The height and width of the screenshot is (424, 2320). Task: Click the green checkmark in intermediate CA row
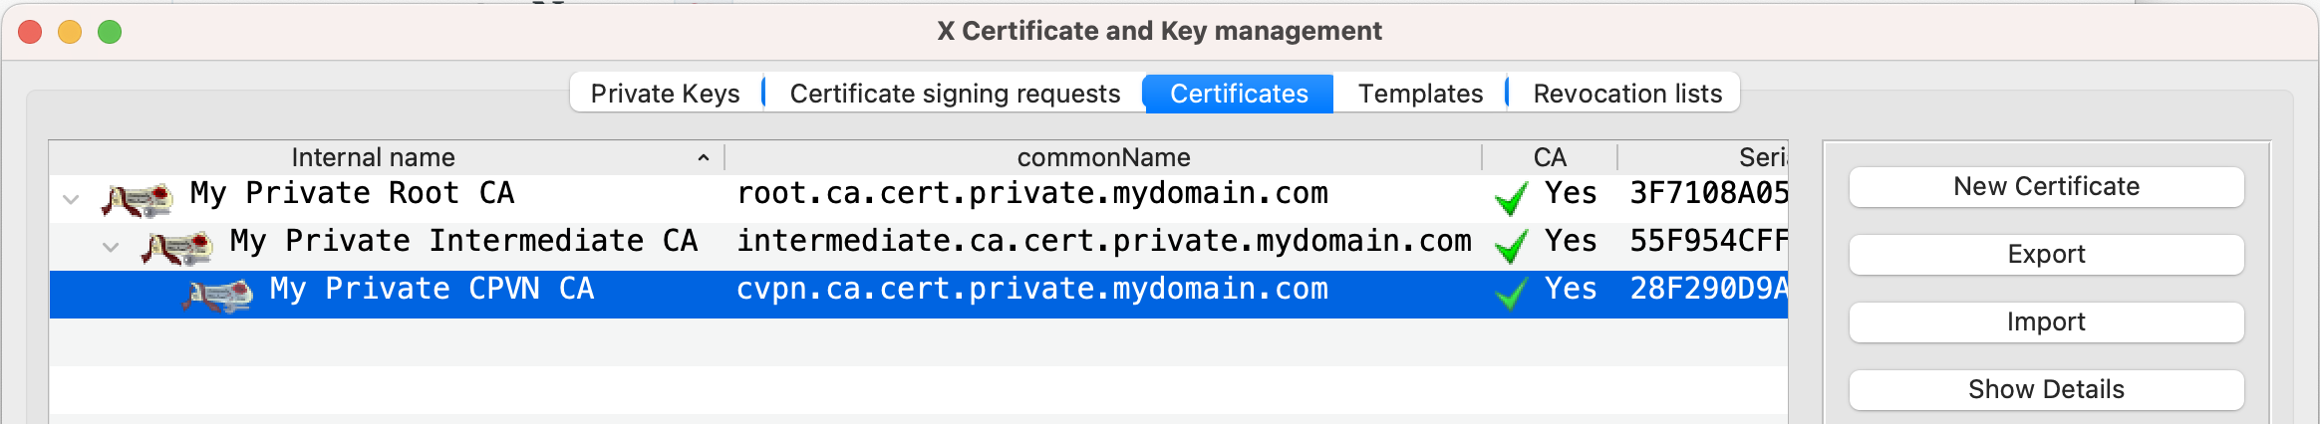click(1512, 246)
